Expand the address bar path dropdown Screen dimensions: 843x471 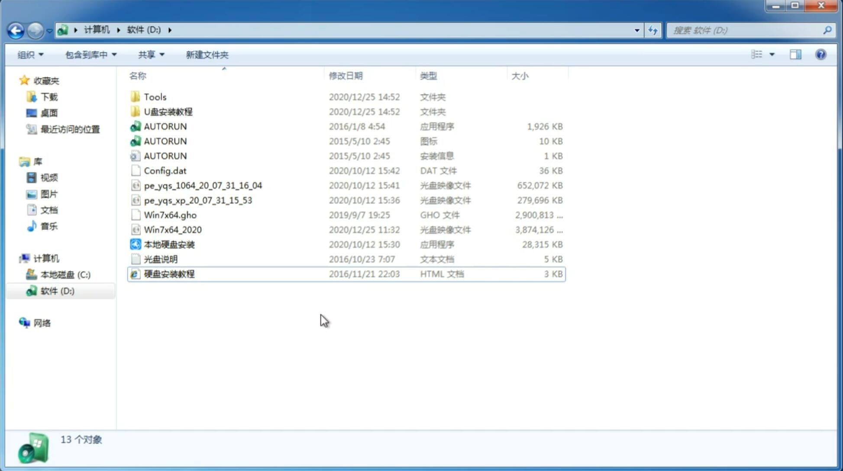[x=637, y=29]
